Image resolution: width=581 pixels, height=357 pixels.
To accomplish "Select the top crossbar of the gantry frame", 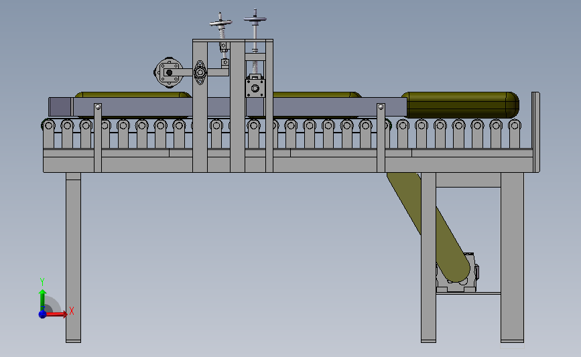I will pyautogui.click(x=233, y=40).
